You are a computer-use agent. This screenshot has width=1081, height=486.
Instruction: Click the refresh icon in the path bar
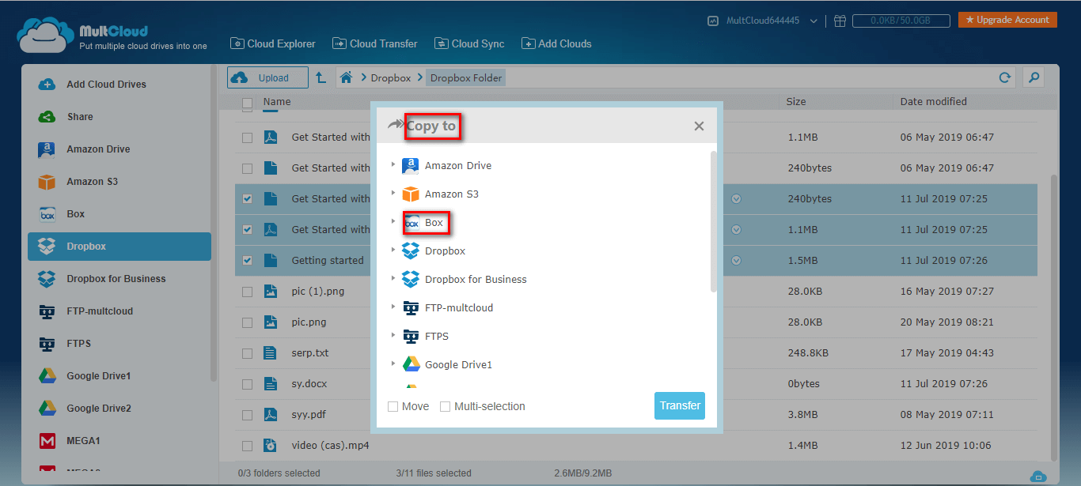coord(1005,77)
